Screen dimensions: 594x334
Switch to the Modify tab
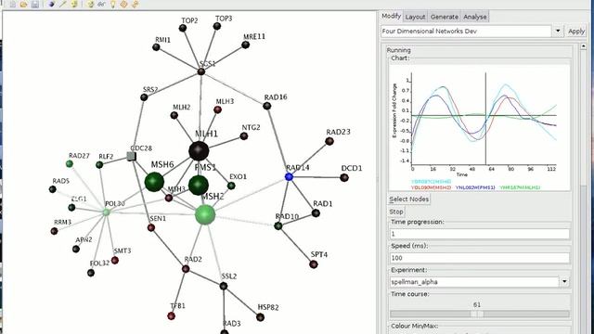pos(391,16)
